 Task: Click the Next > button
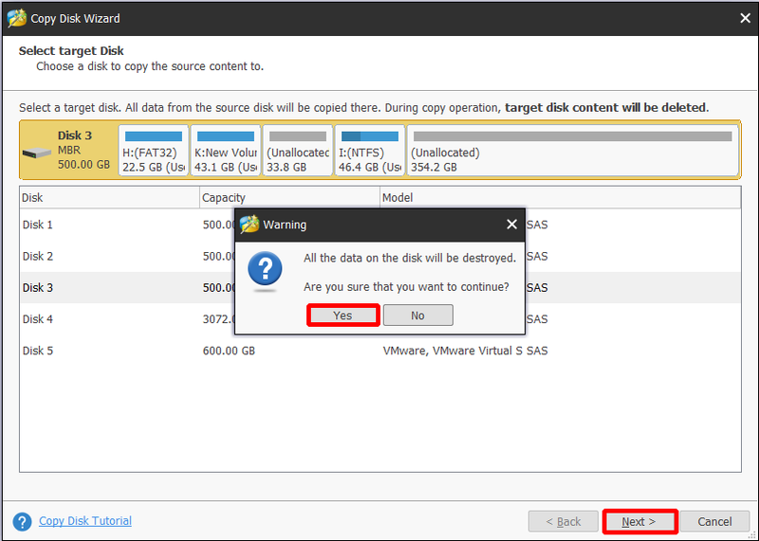[x=639, y=522]
